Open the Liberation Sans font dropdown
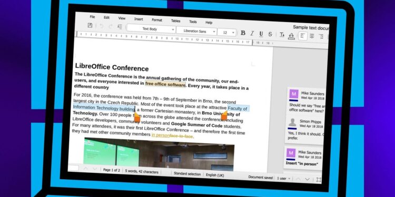Screen dimensions: 395x197 (x=196, y=31)
